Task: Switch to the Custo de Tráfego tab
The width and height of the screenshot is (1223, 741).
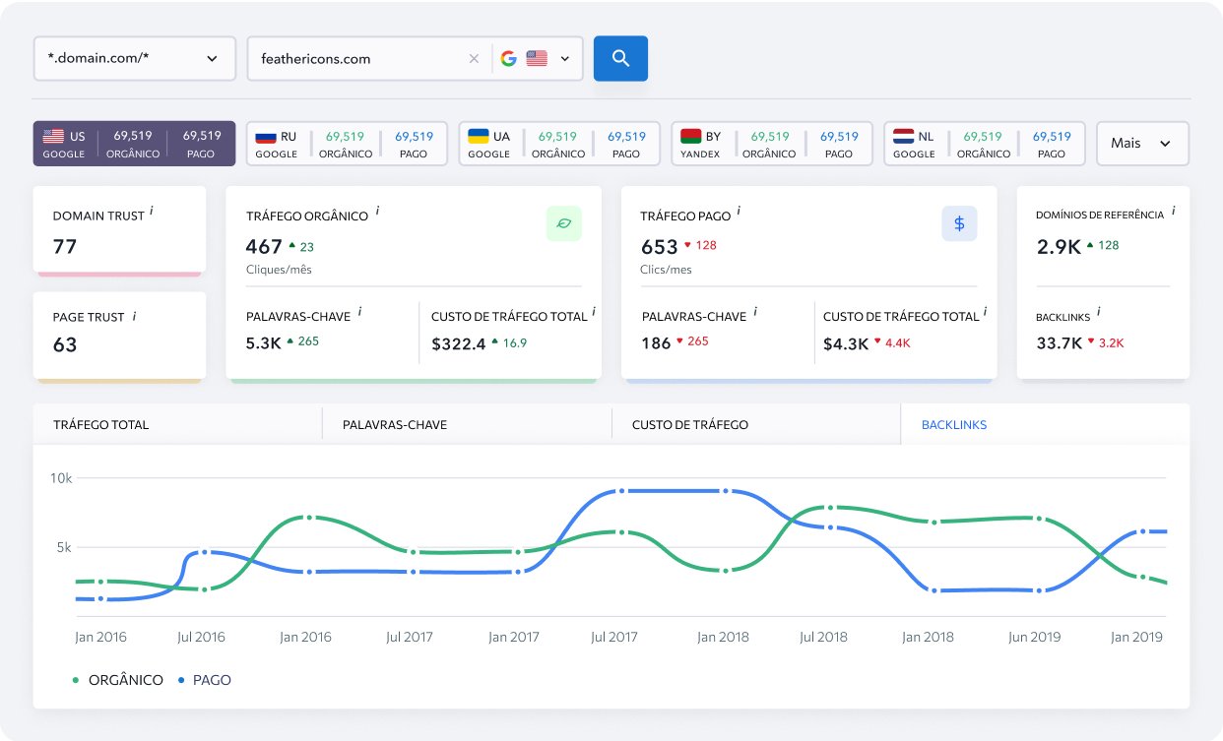Action: (x=756, y=425)
